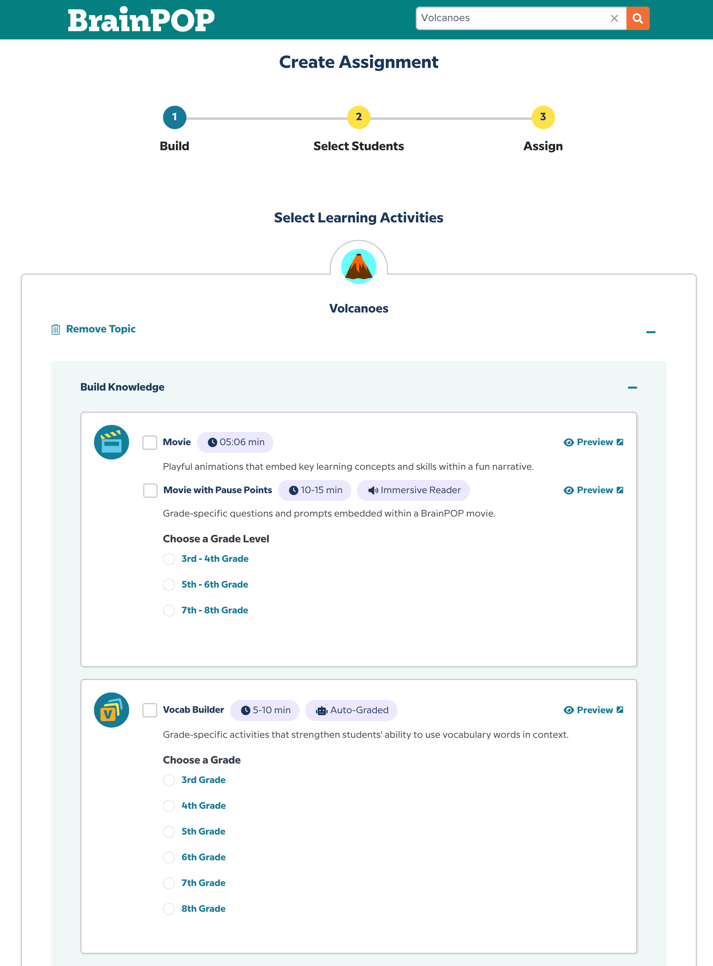Viewport: 713px width, 966px height.
Task: Click the Vocab Builder cards icon
Action: pos(111,710)
